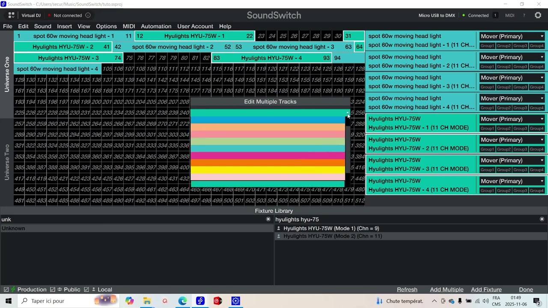Toggle Group3 for spot 60w light 3
The image size is (548, 308).
(520, 87)
